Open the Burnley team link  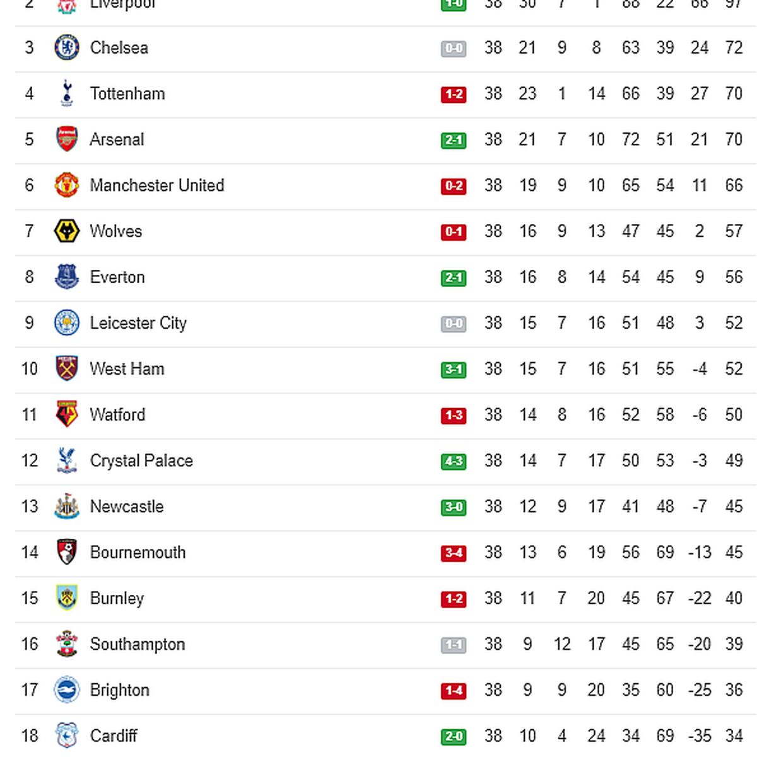point(117,598)
